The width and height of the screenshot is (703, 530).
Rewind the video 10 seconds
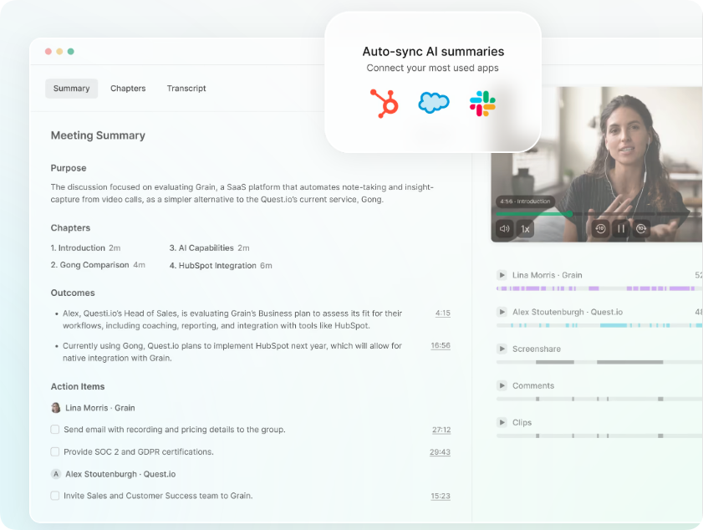point(600,229)
